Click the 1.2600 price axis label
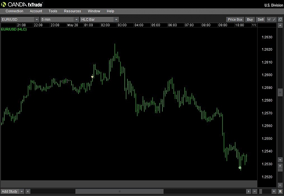Image resolution: width=284 pixels, height=196 pixels. pyautogui.click(x=267, y=75)
